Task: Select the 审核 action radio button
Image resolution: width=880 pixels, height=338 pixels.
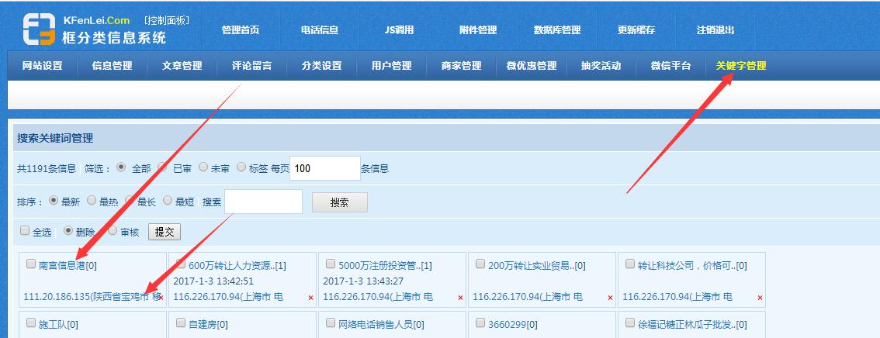Action: pos(113,231)
